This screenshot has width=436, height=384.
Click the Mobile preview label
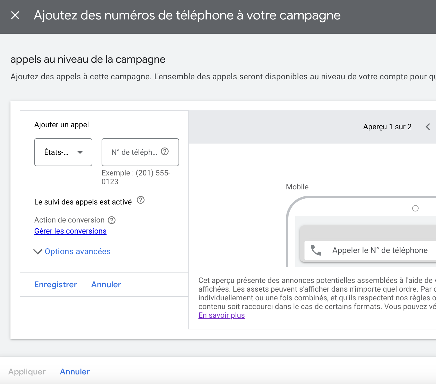point(297,187)
